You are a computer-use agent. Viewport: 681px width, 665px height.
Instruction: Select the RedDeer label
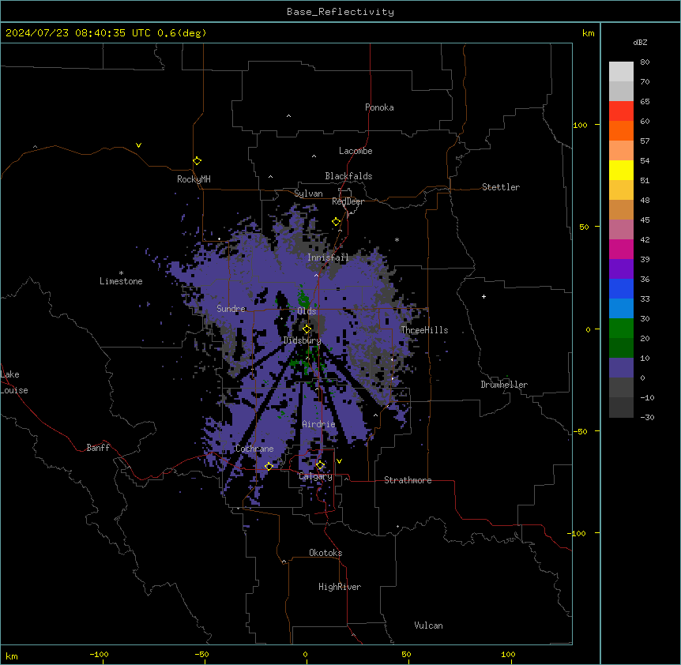pyautogui.click(x=348, y=201)
